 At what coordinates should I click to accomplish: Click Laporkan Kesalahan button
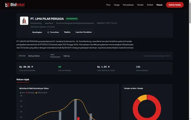point(84,32)
